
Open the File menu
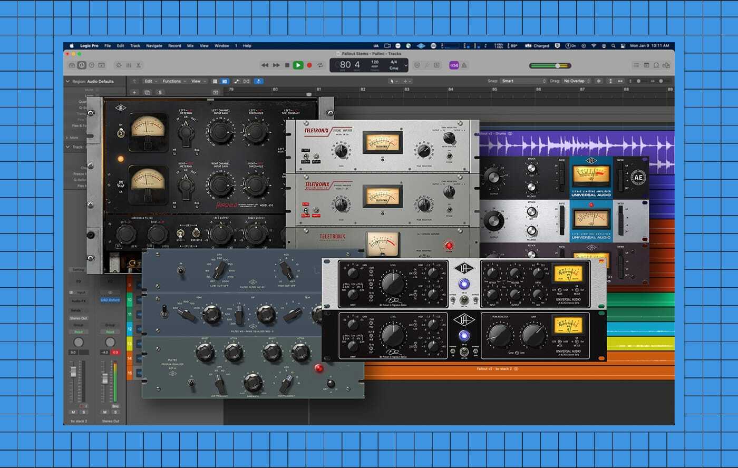click(108, 46)
